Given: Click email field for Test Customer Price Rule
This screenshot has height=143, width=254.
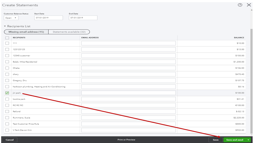Looking at the screenshot, I should point(128,124).
